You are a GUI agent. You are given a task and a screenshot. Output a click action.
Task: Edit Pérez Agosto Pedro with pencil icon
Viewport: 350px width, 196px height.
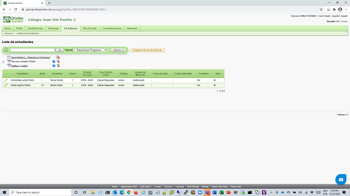(x=6, y=85)
